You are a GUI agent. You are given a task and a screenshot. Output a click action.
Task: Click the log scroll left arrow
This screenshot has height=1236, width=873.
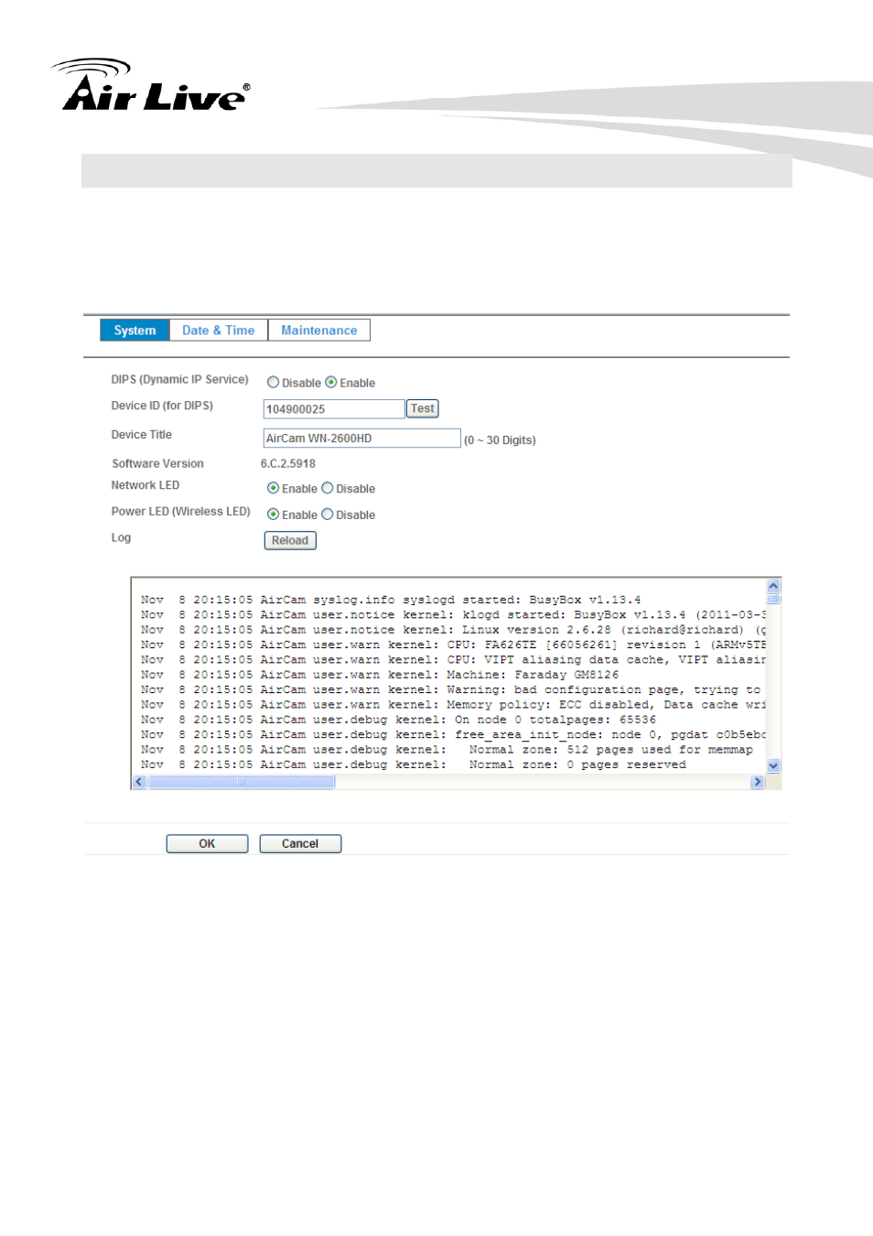point(139,782)
